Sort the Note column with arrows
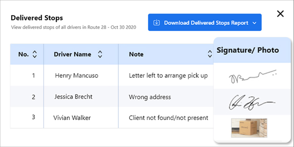The width and height of the screenshot is (294, 147). point(210,54)
